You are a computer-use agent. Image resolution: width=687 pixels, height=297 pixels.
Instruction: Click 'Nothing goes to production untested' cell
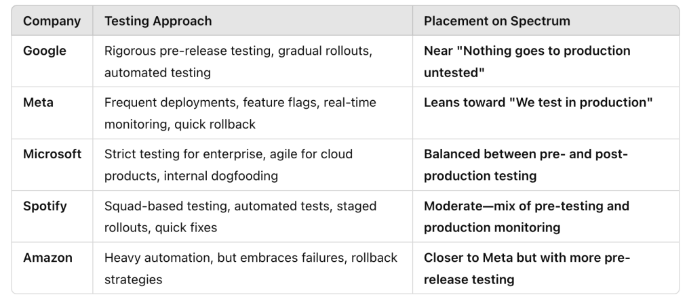tap(527, 62)
